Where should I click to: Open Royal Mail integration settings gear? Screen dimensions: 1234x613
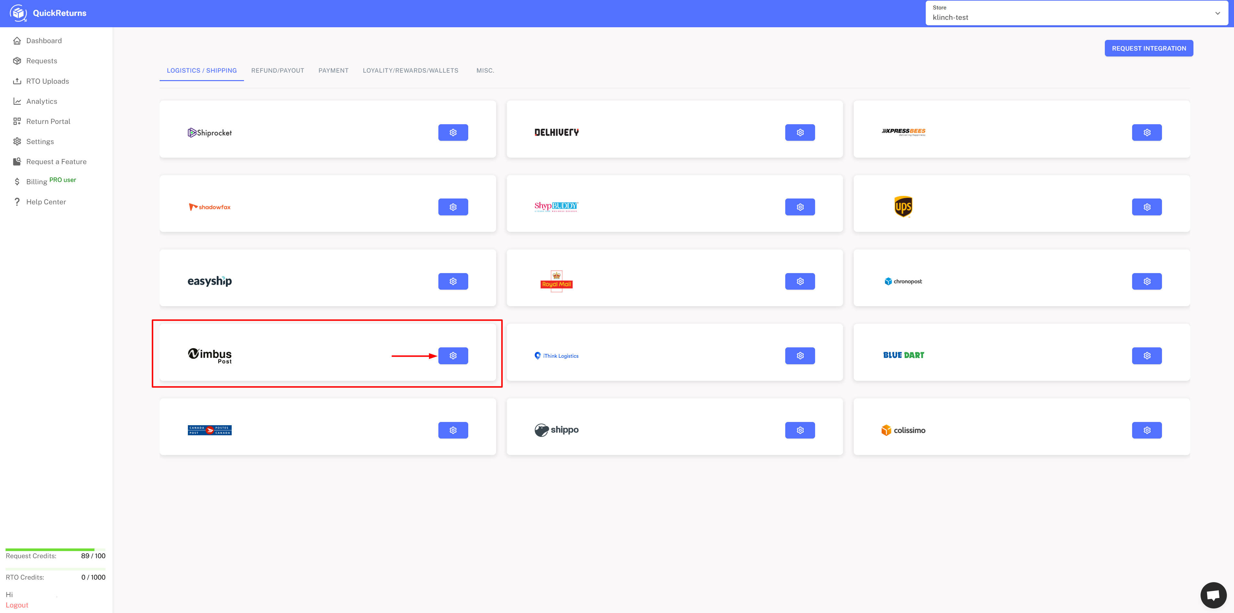[x=800, y=281]
